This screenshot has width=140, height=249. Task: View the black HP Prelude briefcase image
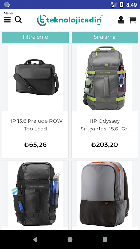coord(35,78)
